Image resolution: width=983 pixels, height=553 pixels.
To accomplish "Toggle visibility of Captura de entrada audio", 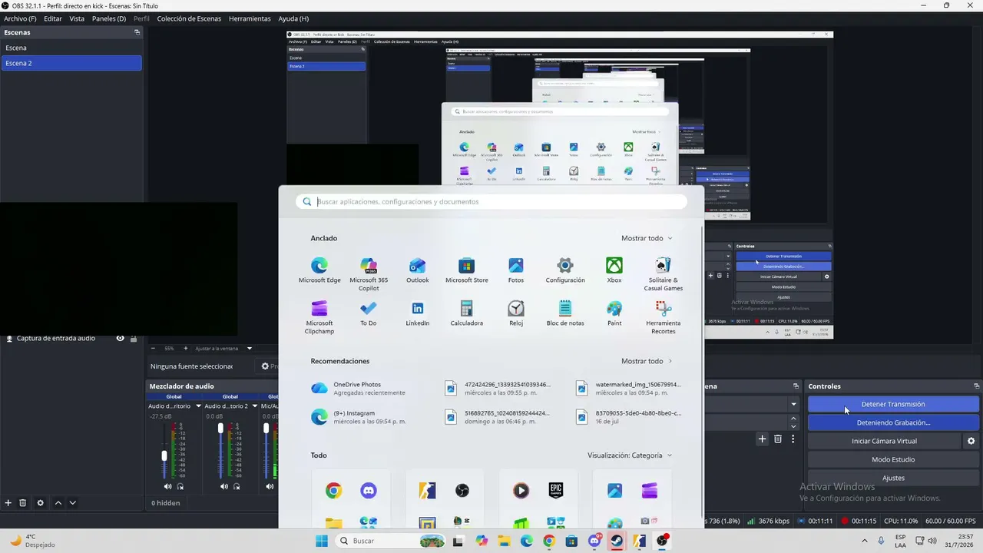I will point(121,338).
